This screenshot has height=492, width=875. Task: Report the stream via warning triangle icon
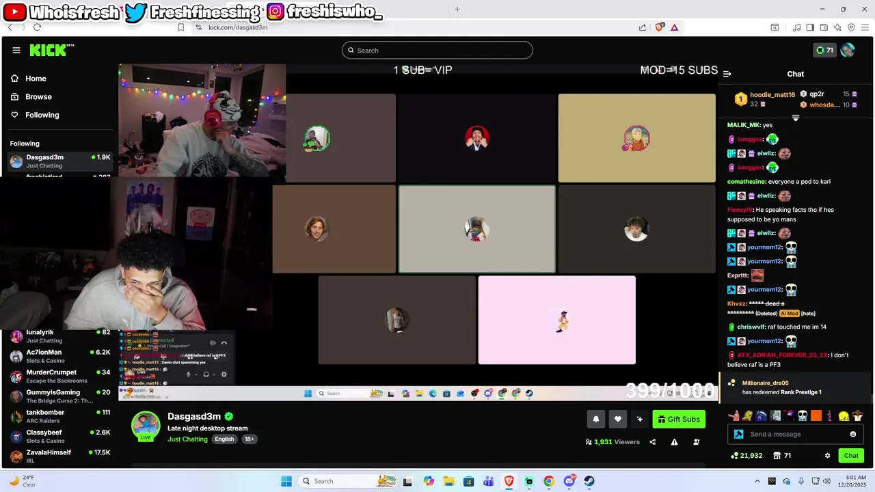pos(674,442)
